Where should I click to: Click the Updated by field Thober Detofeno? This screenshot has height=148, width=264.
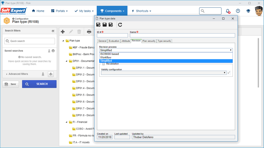183,137
